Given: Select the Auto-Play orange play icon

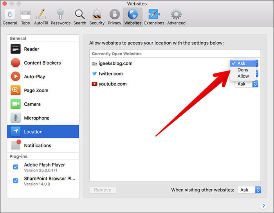Looking at the screenshot, I should pyautogui.click(x=15, y=77).
